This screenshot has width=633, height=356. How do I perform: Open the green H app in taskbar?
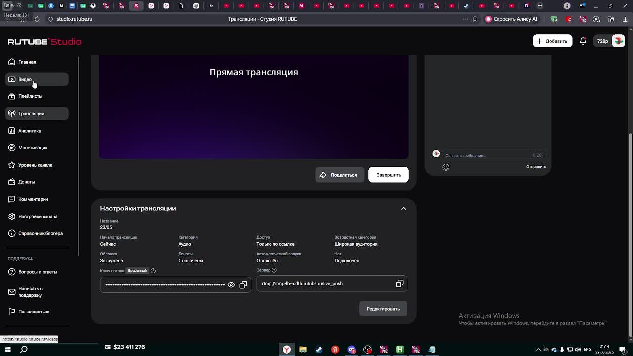(x=400, y=349)
